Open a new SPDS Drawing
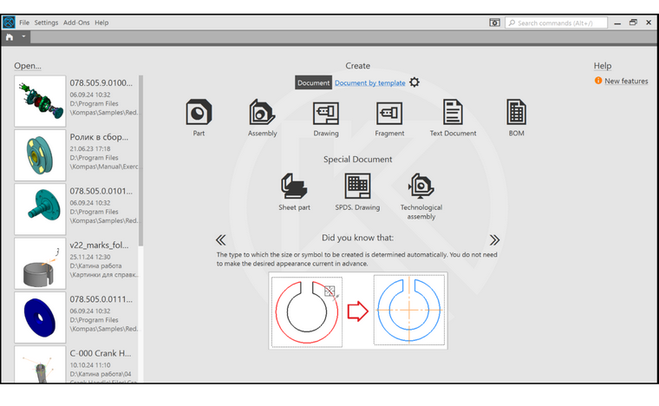Image resolution: width=659 pixels, height=406 pixels. (357, 186)
